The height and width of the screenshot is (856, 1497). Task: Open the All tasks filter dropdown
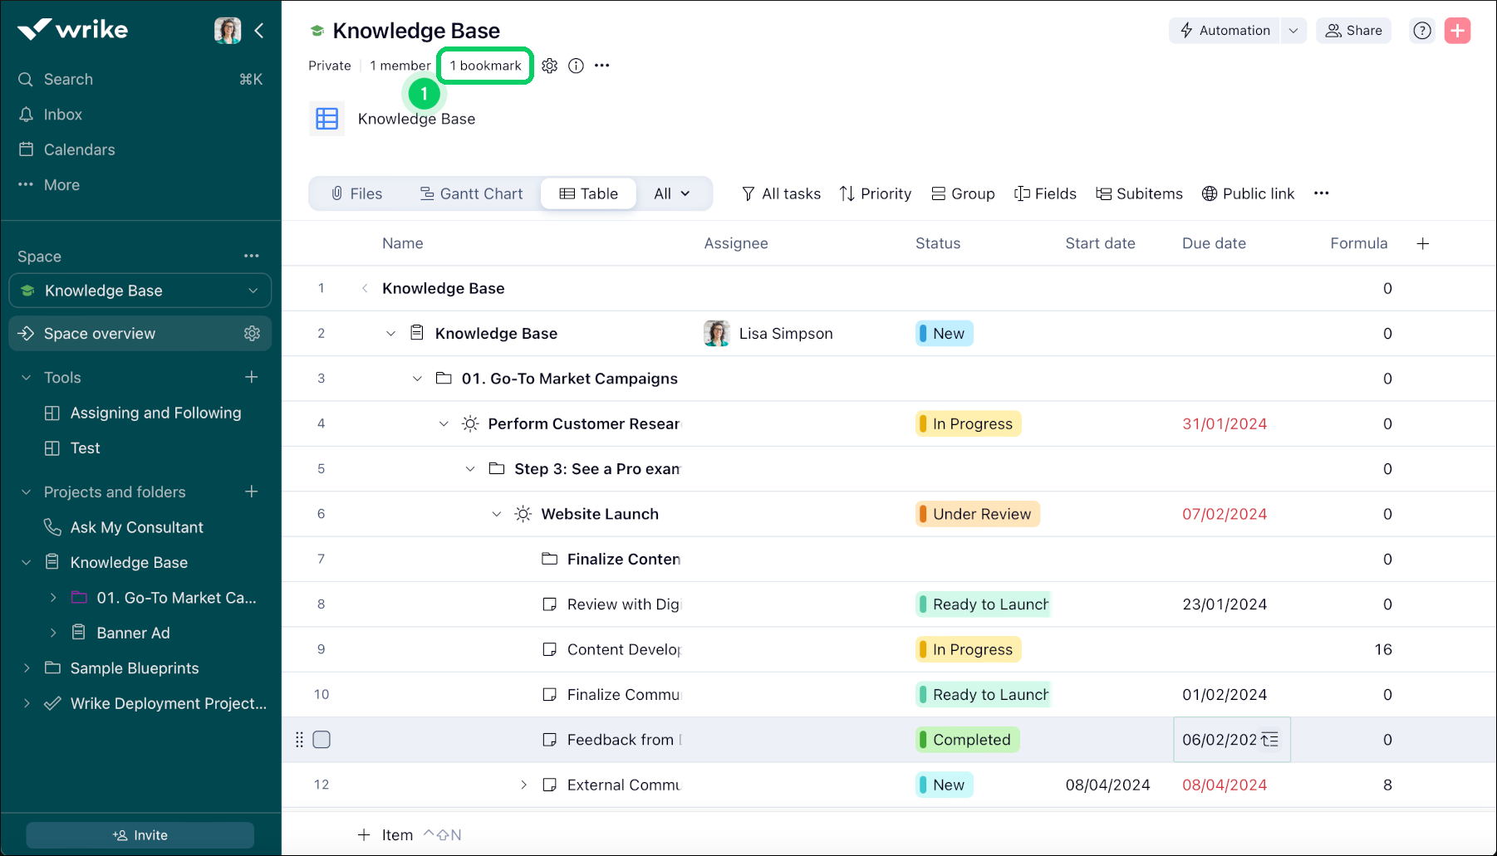coord(781,193)
